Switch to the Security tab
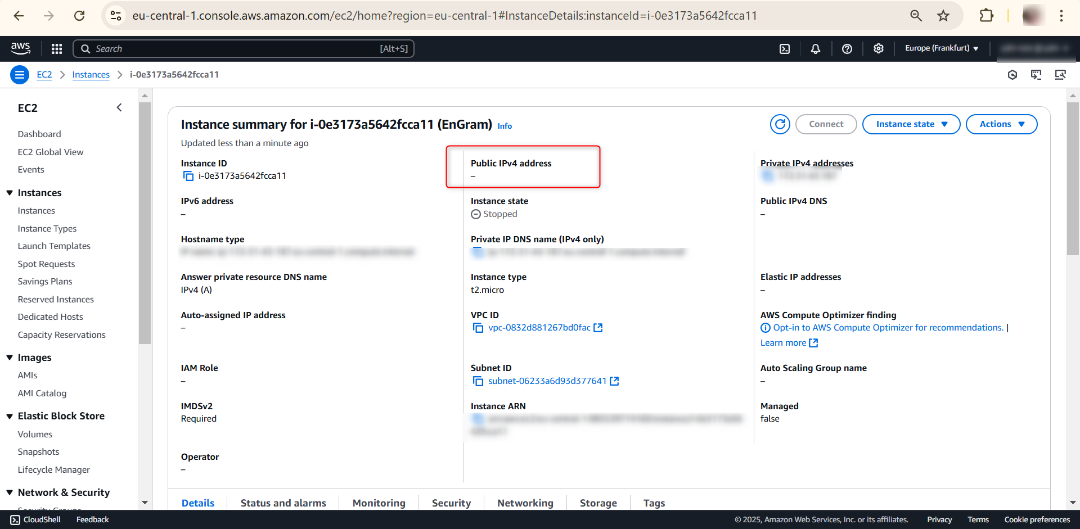The height and width of the screenshot is (529, 1080). tap(451, 503)
